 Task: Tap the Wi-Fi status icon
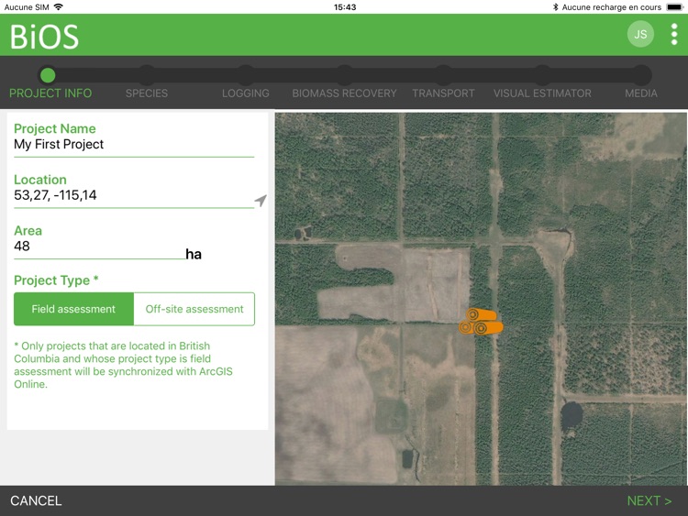(59, 7)
